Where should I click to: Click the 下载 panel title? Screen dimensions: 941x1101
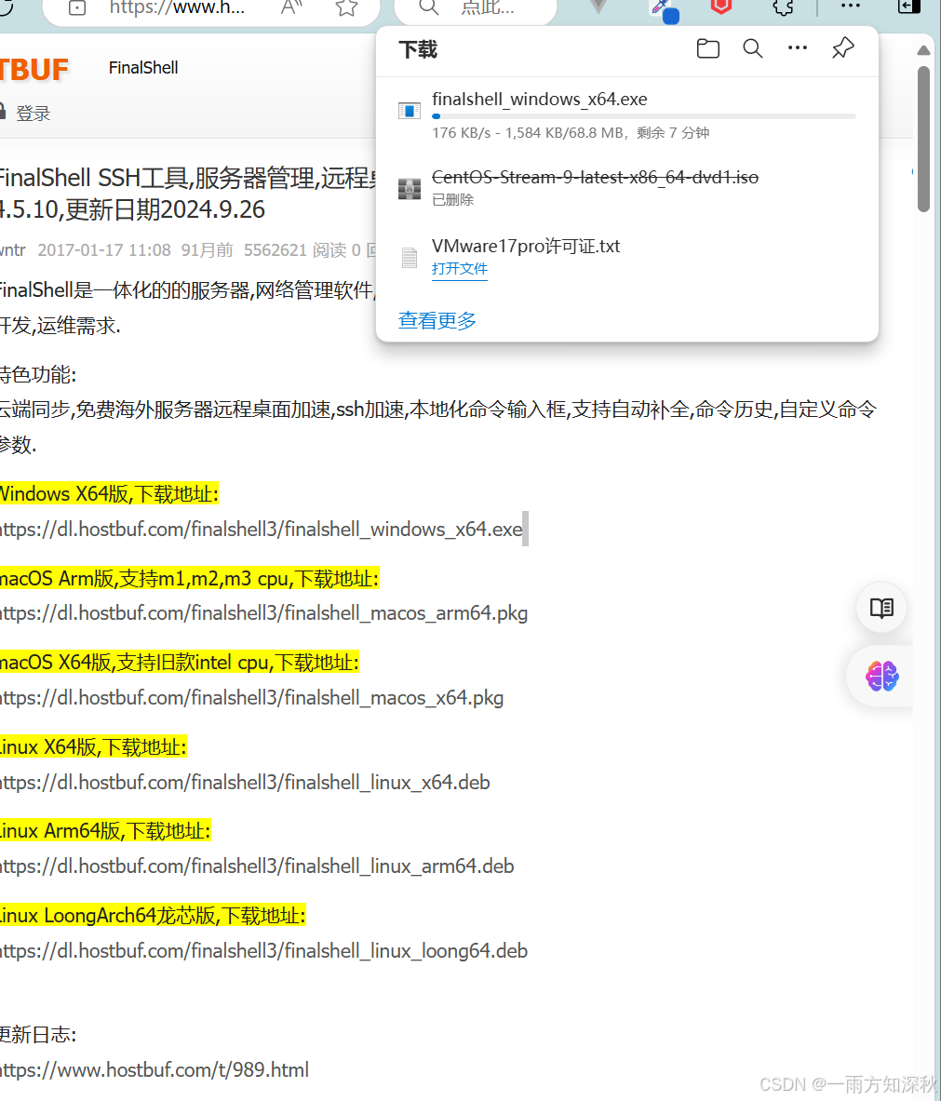point(418,49)
